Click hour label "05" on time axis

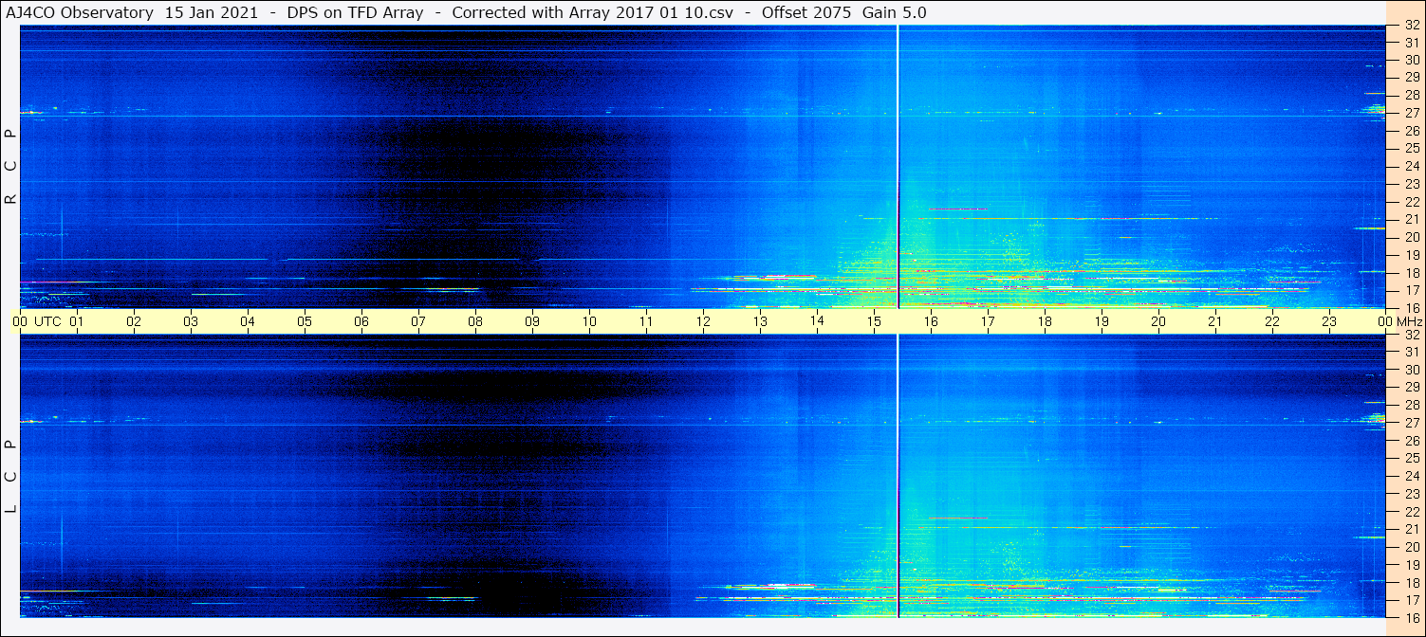(305, 321)
